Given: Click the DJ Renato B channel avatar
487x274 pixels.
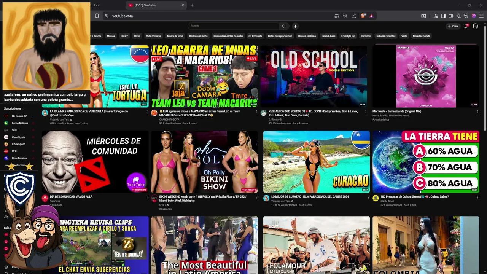Looking at the screenshot, I should 264,113.
